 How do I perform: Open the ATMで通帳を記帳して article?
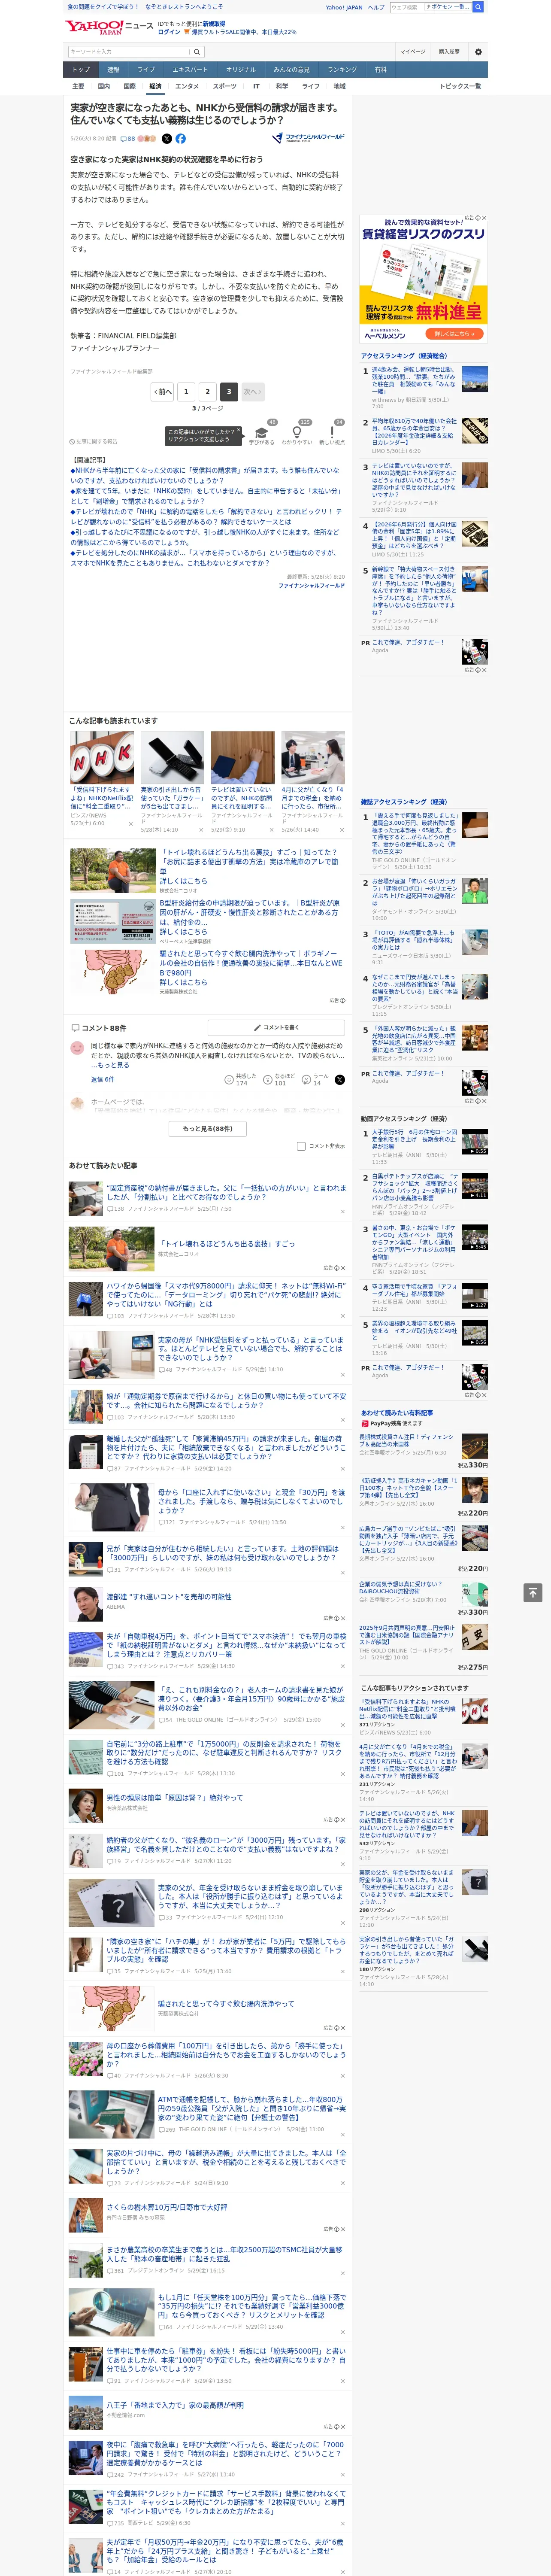click(x=251, y=2109)
